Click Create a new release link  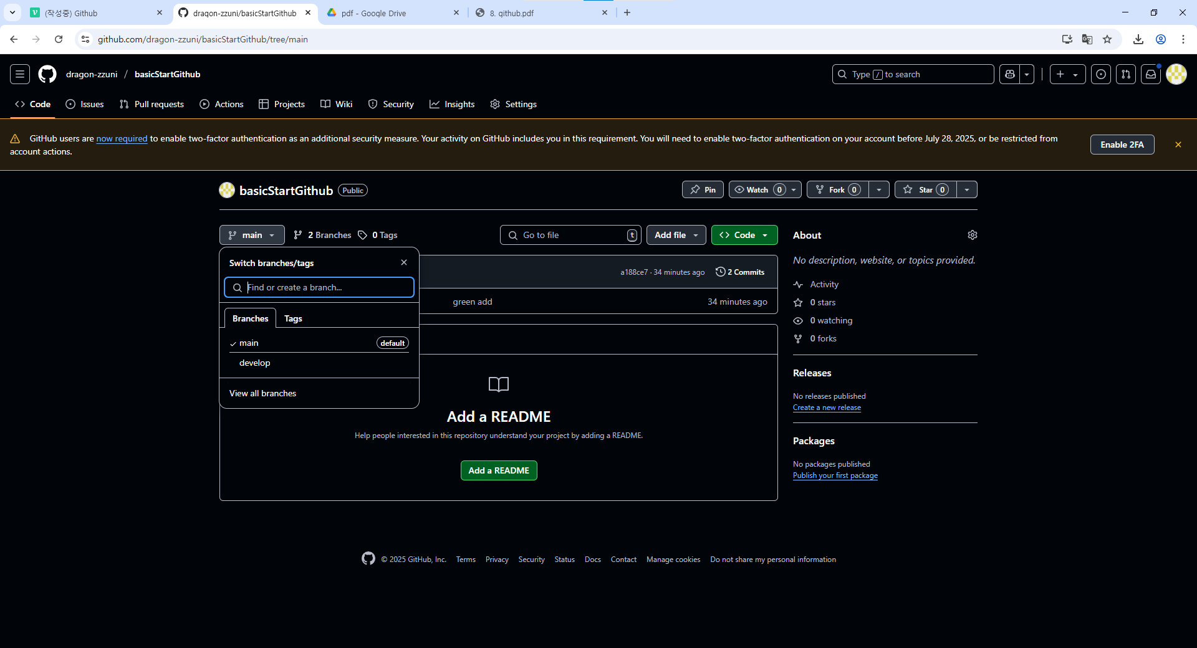(x=827, y=407)
